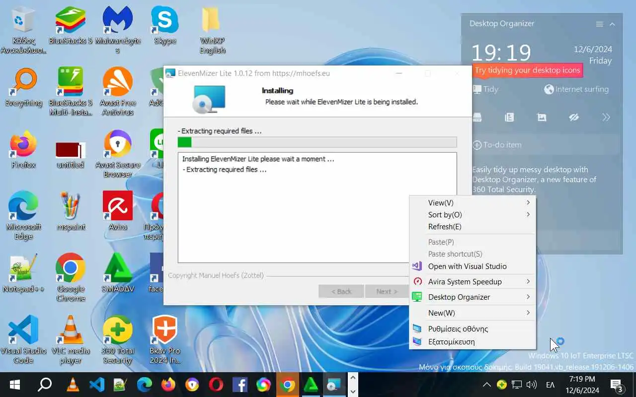636x397 pixels.
Task: Expand the View(V) submenu
Action: pos(472,202)
